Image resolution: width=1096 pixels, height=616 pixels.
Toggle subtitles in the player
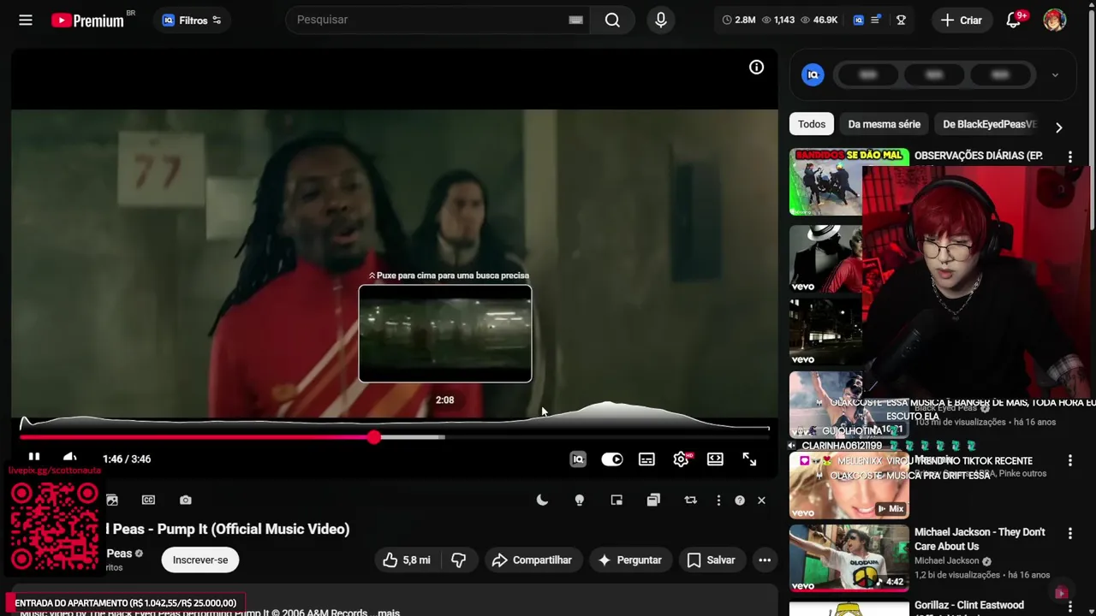(646, 459)
